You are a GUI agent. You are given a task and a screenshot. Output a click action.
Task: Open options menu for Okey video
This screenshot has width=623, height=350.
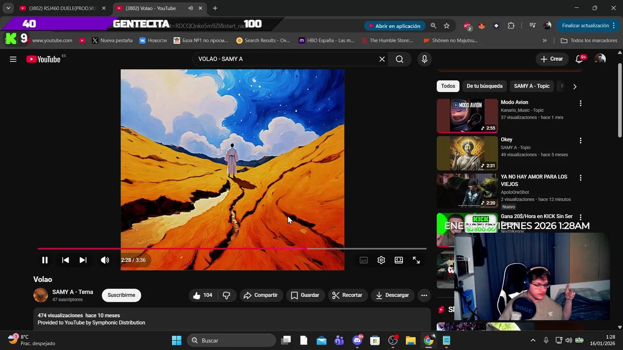580,140
